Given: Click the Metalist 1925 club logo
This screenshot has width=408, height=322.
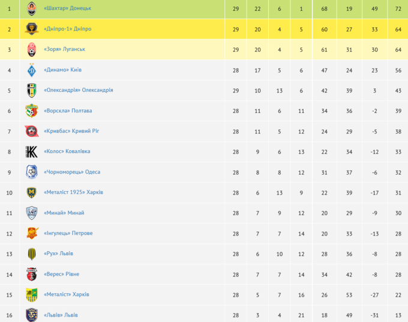Looking at the screenshot, I should click(x=32, y=193).
